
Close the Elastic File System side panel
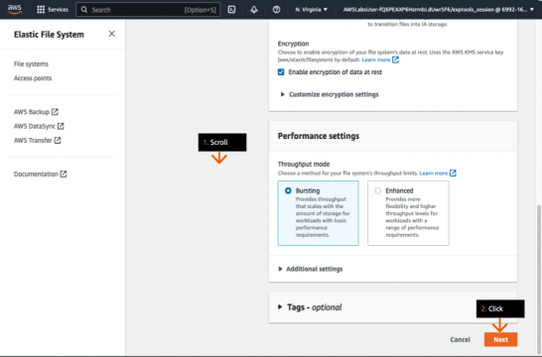[111, 34]
